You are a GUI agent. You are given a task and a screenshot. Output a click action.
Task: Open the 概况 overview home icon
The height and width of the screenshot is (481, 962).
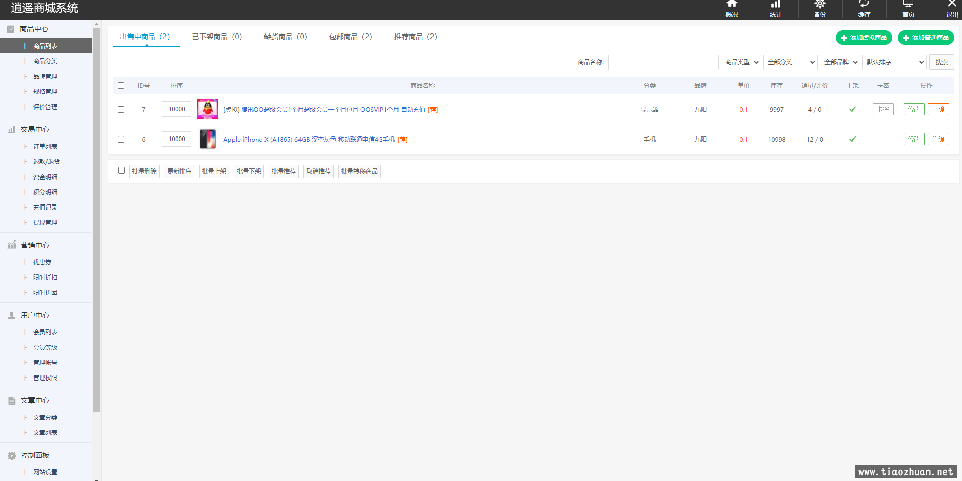click(x=732, y=4)
